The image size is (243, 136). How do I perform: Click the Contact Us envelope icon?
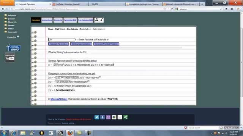(x=18, y=37)
